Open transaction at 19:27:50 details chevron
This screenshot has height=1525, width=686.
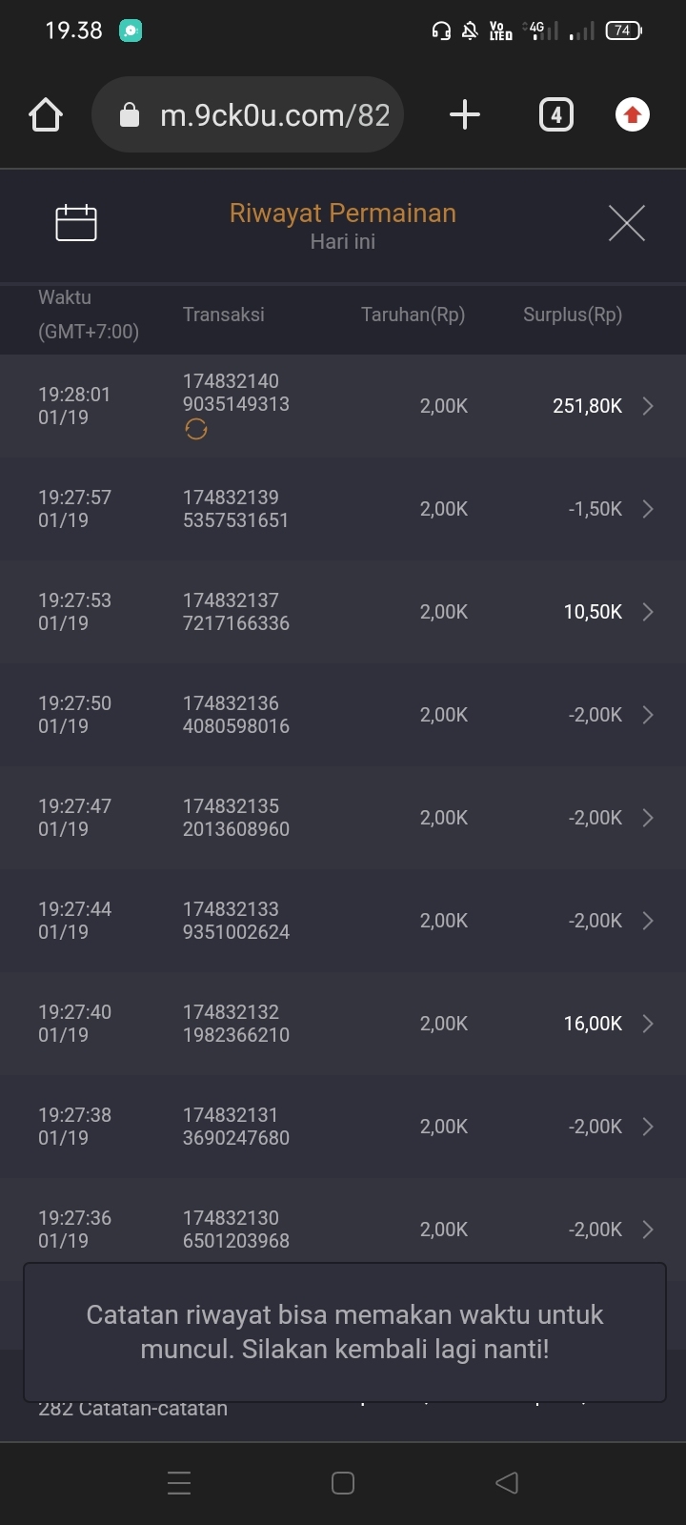point(648,715)
